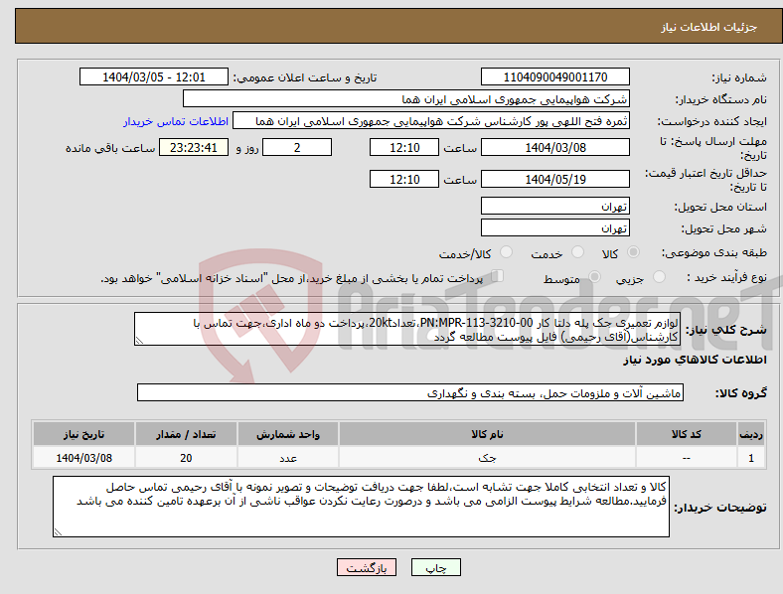Click the شماره نیاز field 1104090049001170
Screen dimensions: 783x594
click(554, 76)
